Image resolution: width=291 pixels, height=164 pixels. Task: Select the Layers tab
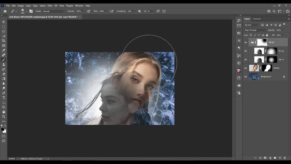(x=247, y=19)
